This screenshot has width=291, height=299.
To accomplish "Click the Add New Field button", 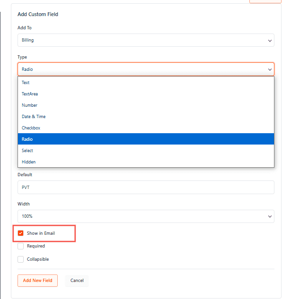I will (37, 281).
